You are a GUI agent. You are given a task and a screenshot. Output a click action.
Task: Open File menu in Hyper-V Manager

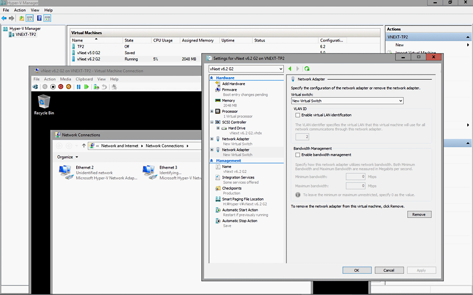(6, 10)
